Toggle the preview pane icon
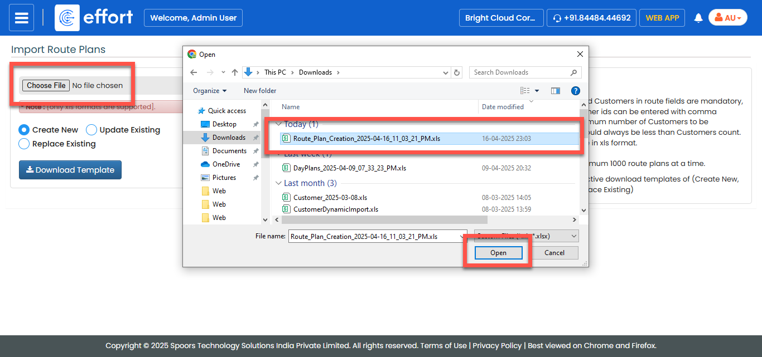Viewport: 762px width, 357px height. pos(555,91)
